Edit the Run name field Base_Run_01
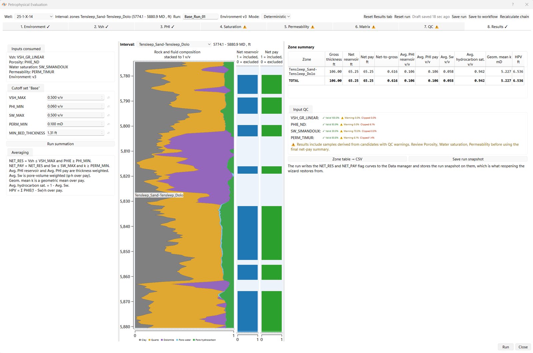The height and width of the screenshot is (353, 533). click(201, 17)
